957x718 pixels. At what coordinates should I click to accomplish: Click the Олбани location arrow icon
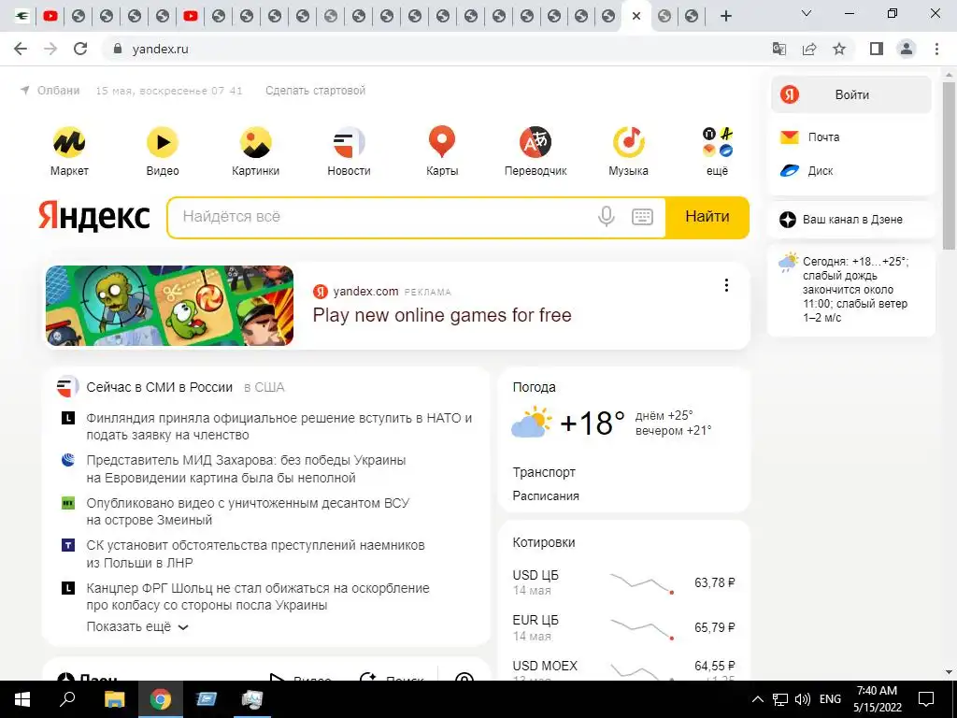click(25, 91)
